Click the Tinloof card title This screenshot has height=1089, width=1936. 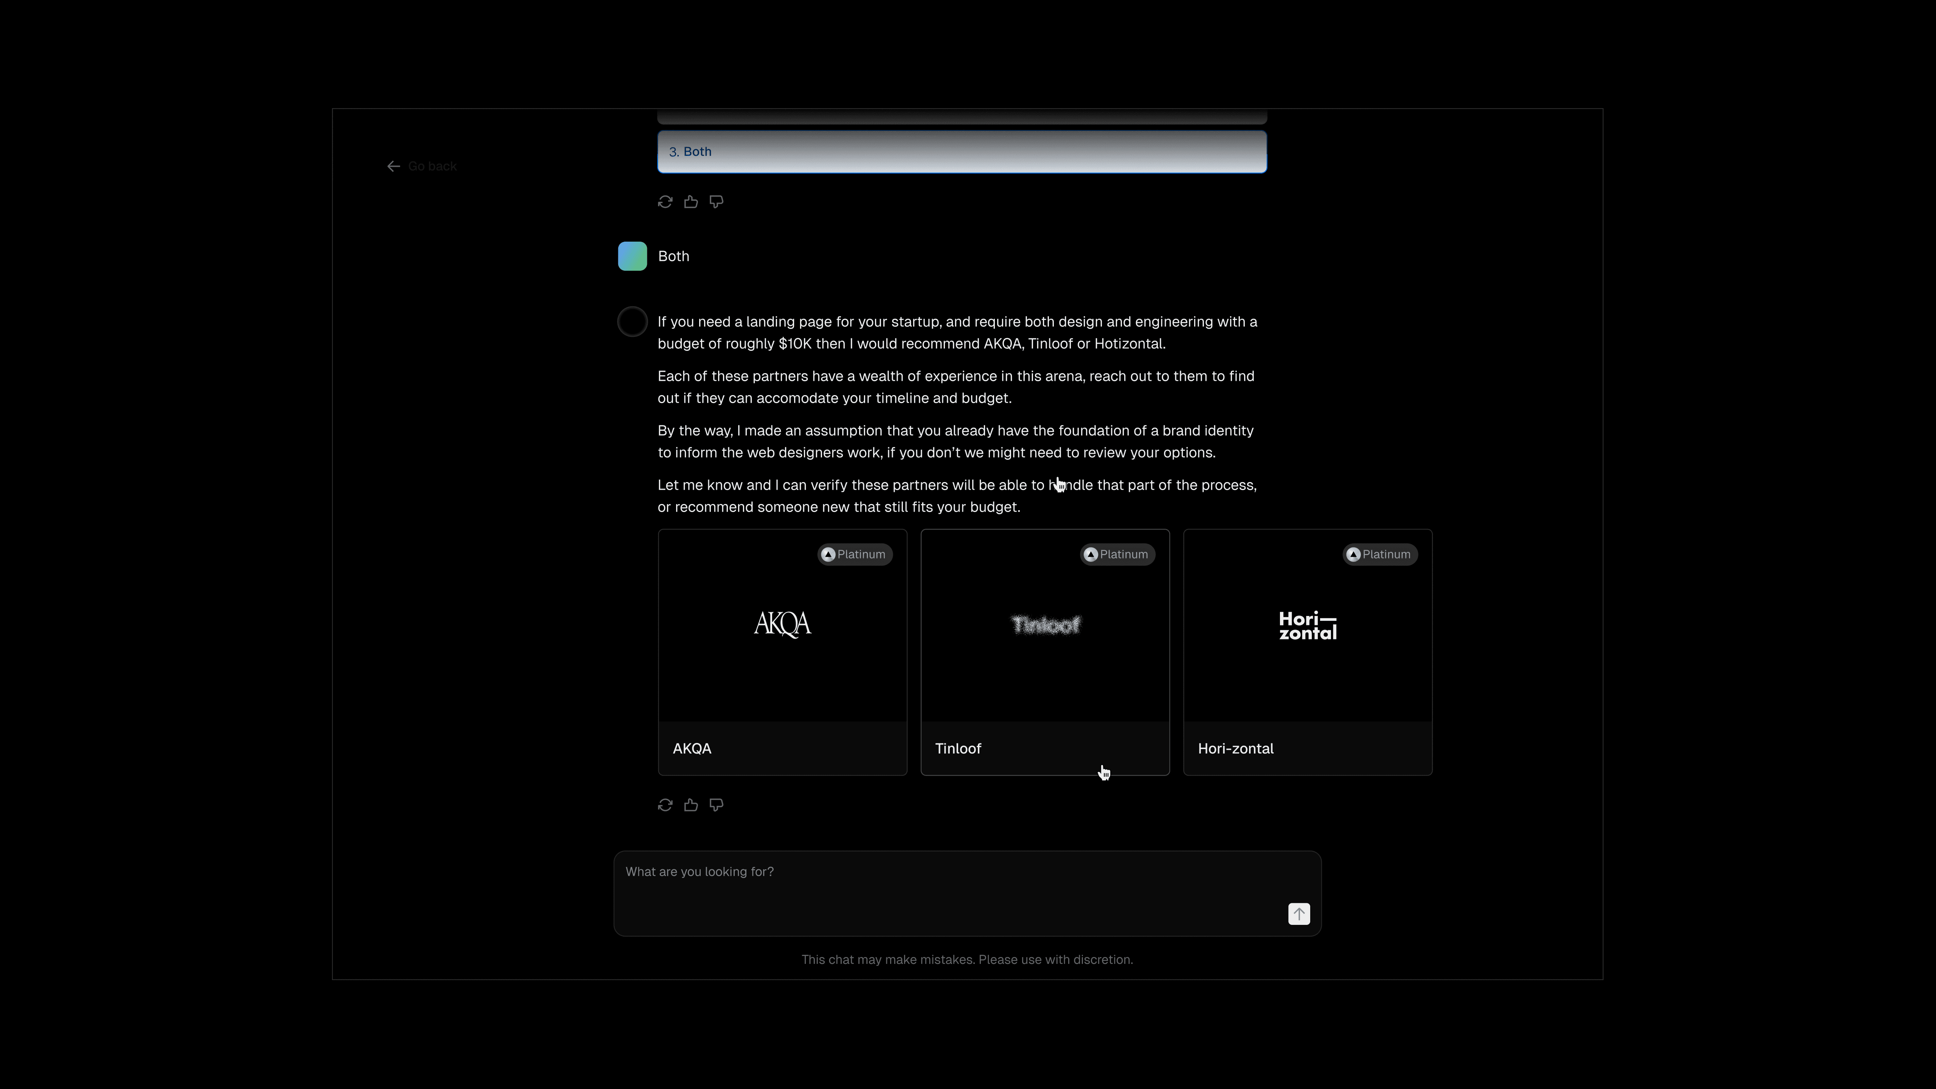click(957, 749)
